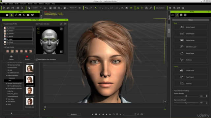Toggle the first solo feature button on head
The image size is (211, 118).
tap(38, 29)
